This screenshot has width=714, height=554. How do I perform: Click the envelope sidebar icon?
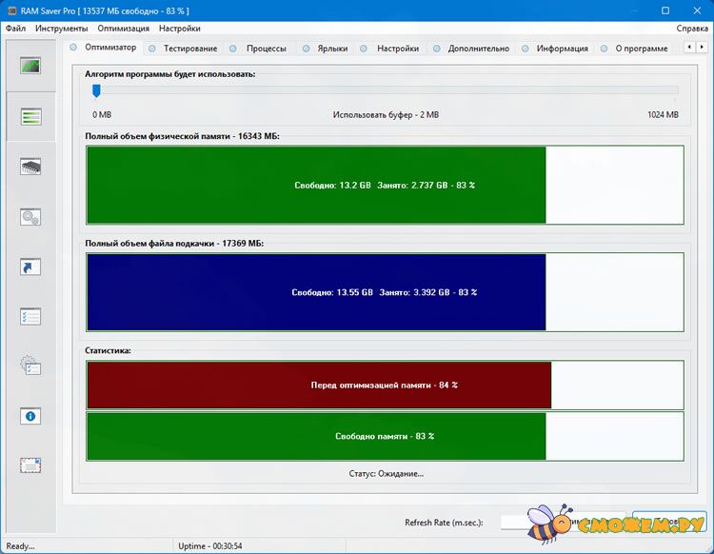31,465
